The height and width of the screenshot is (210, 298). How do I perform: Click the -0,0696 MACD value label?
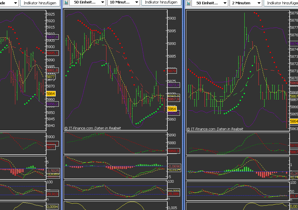pyautogui.click(x=174, y=166)
